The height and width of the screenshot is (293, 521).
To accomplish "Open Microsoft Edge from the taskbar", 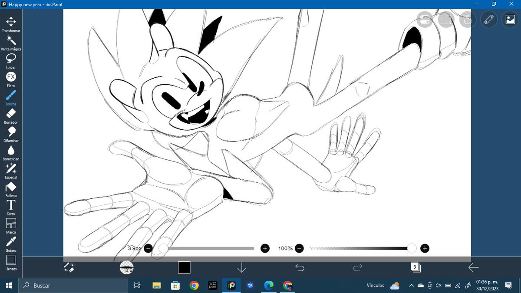I will 269,285.
